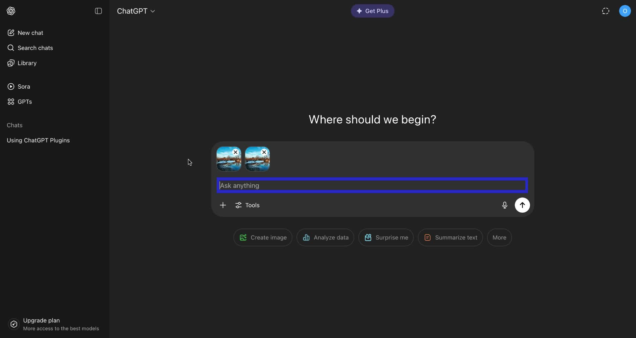The height and width of the screenshot is (338, 636).
Task: Collapse the sidebar
Action: pos(98,11)
